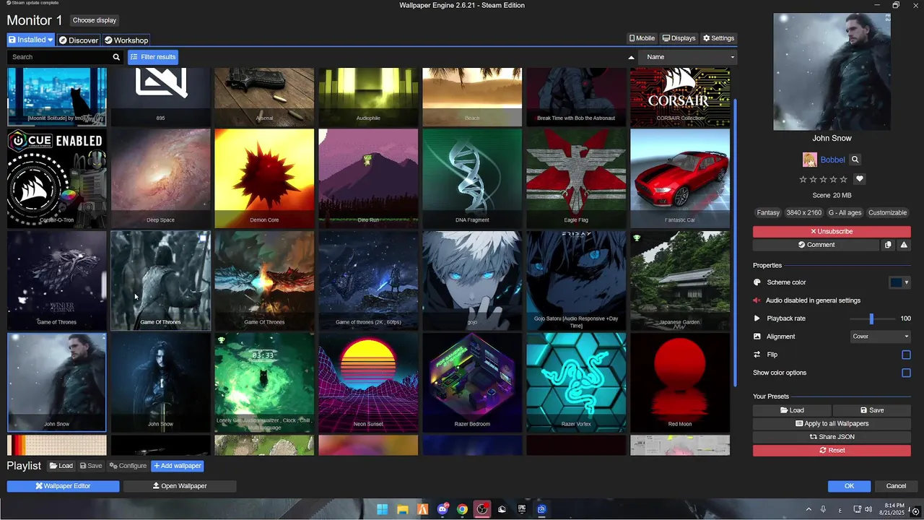Enable Show color options checkbox
This screenshot has width=924, height=520.
[906, 373]
